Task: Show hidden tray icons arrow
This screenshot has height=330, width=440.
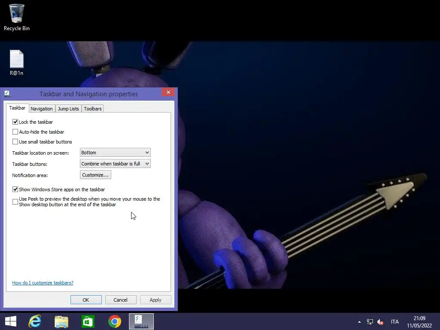Action: (x=359, y=322)
